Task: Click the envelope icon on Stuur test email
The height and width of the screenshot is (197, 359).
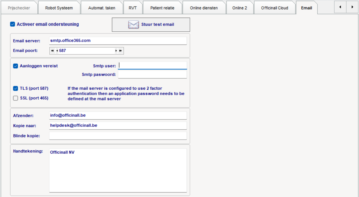Action: (x=133, y=25)
